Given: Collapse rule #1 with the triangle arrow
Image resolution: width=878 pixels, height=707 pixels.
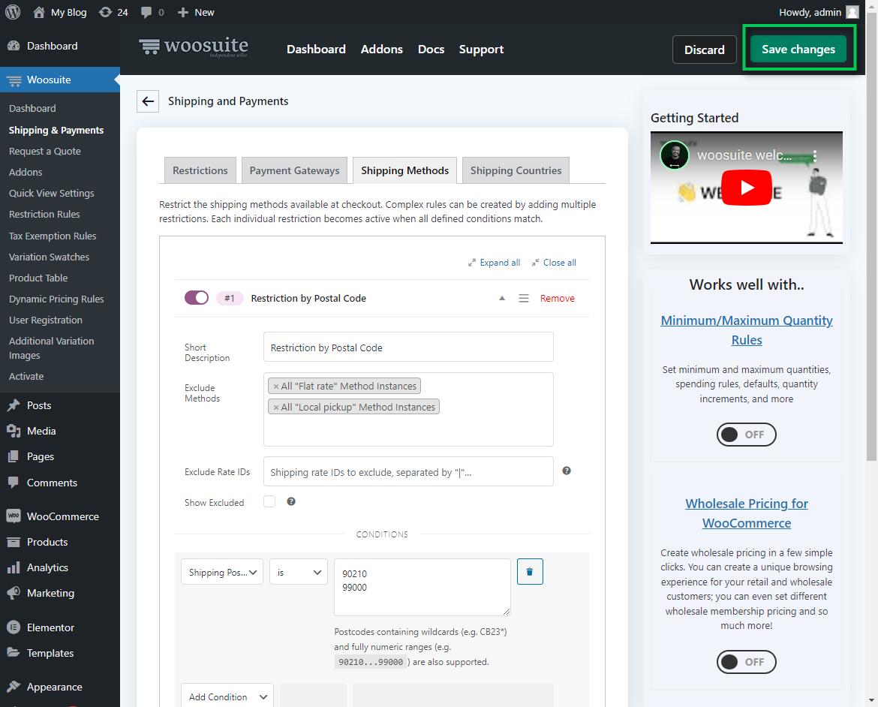Looking at the screenshot, I should (502, 298).
